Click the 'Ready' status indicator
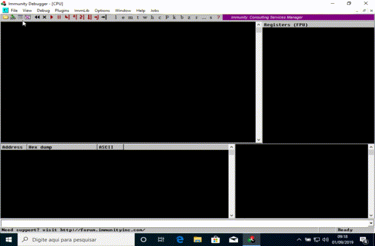Image resolution: width=375 pixels, height=246 pixels. pos(345,230)
